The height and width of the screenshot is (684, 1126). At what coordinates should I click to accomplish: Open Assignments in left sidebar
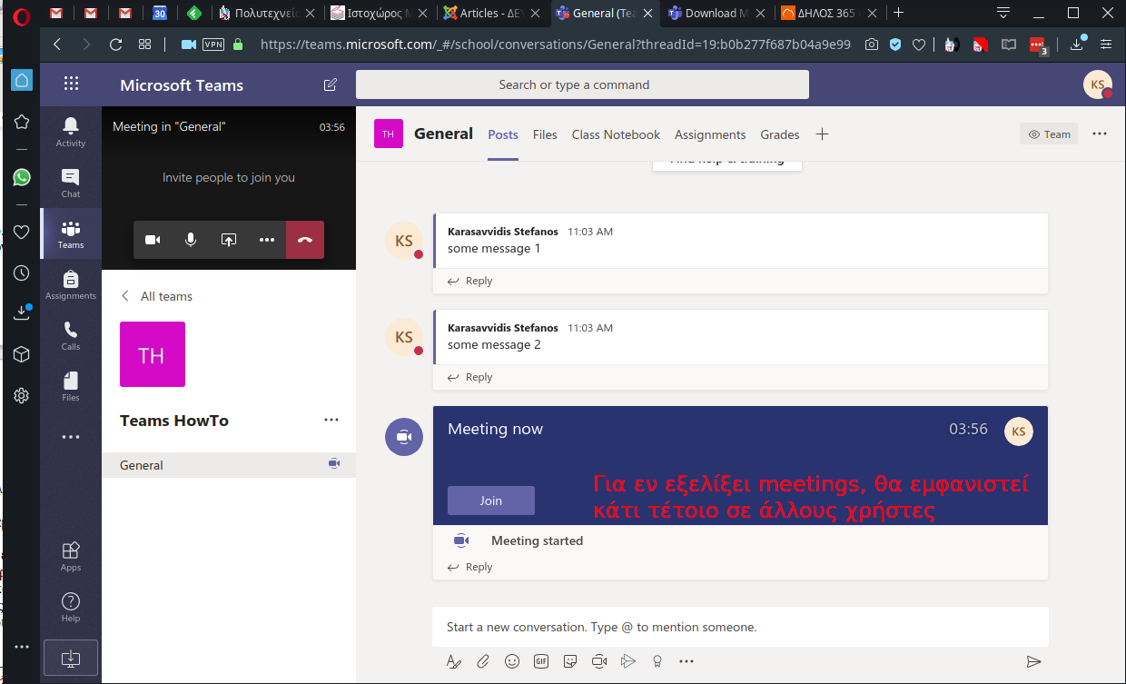[71, 284]
